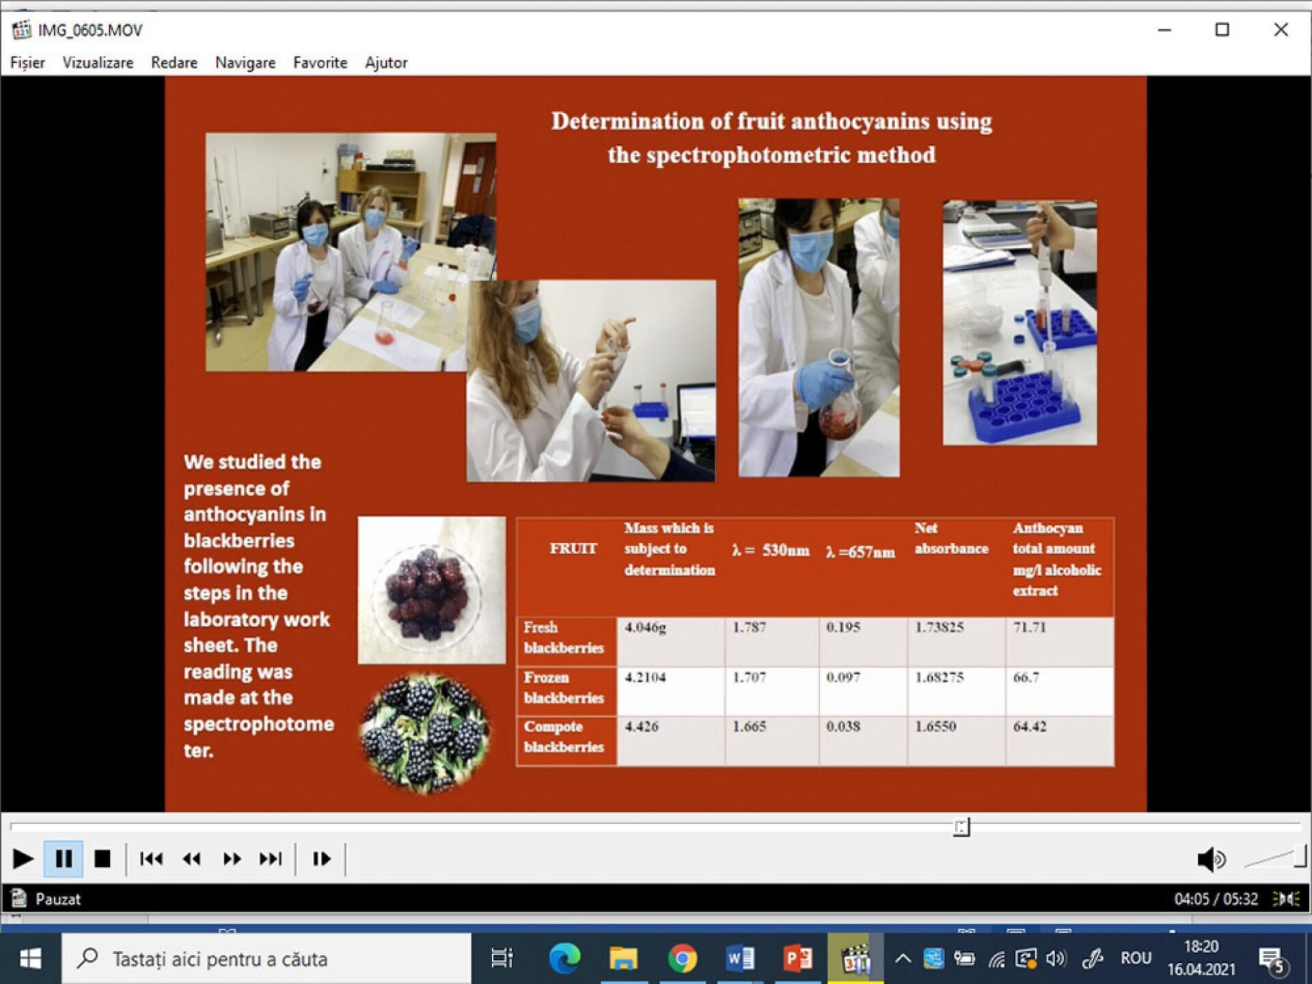
Task: Click the taskbar search field
Action: tap(266, 959)
